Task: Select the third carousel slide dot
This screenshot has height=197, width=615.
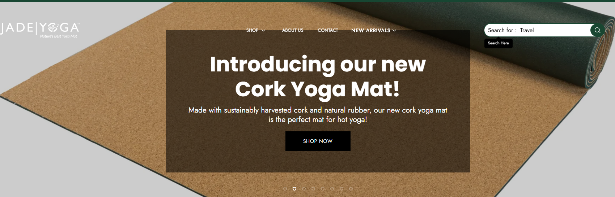Action: (304, 189)
